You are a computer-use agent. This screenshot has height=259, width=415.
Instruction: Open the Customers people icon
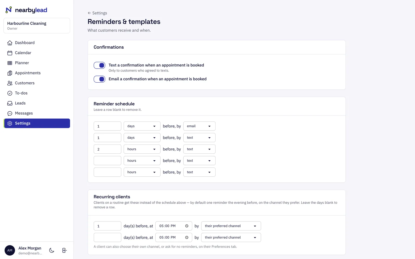coord(10,83)
